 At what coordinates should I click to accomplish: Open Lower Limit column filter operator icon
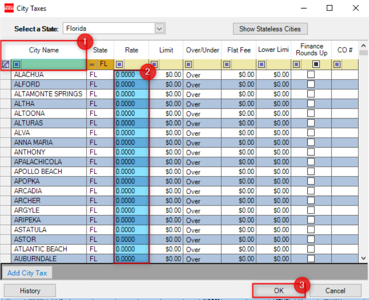(x=262, y=64)
